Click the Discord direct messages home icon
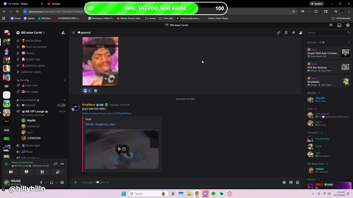 7,32
